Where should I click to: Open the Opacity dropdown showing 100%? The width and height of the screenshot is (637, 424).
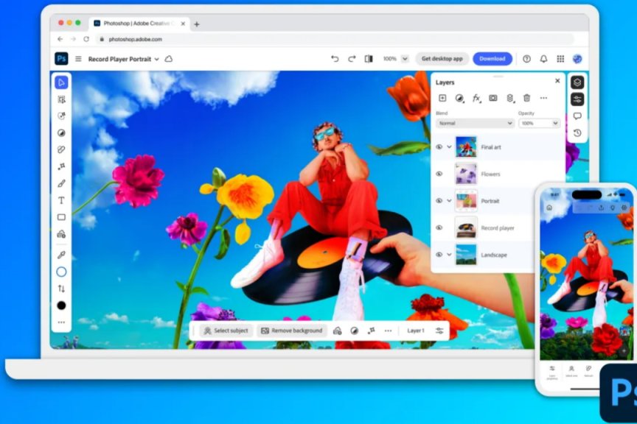[538, 124]
